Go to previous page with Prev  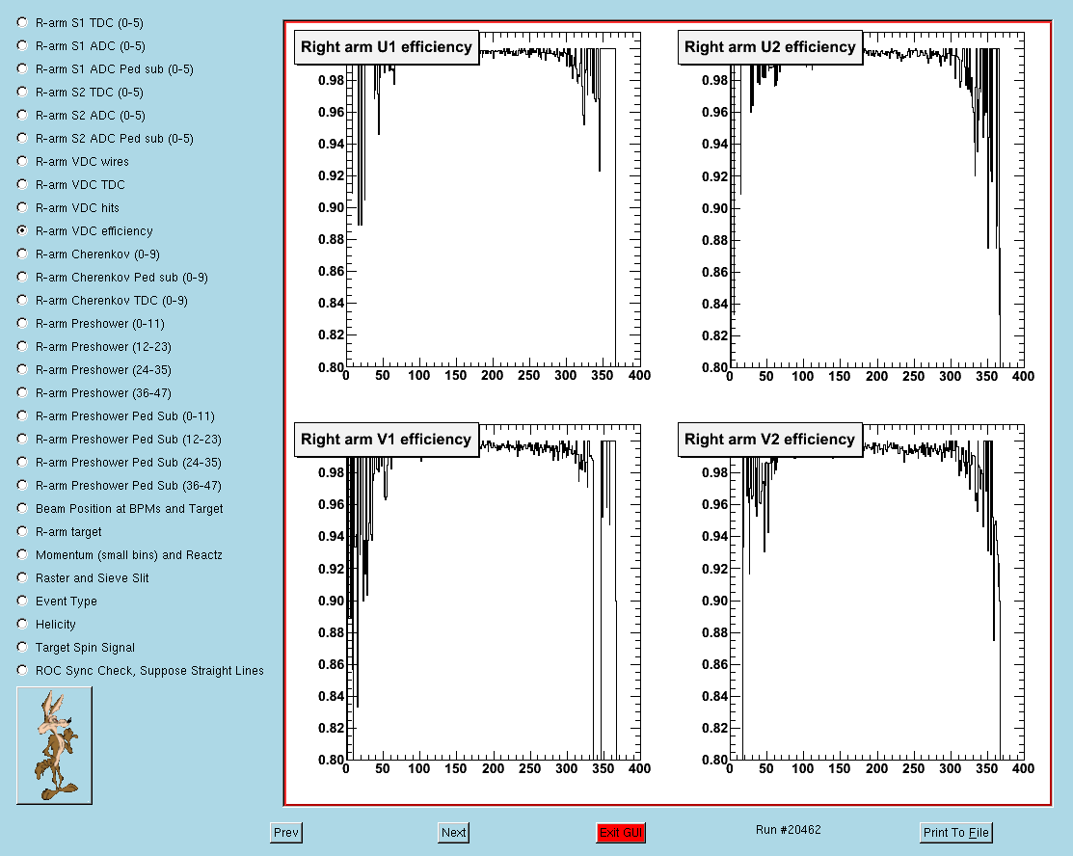click(x=286, y=833)
